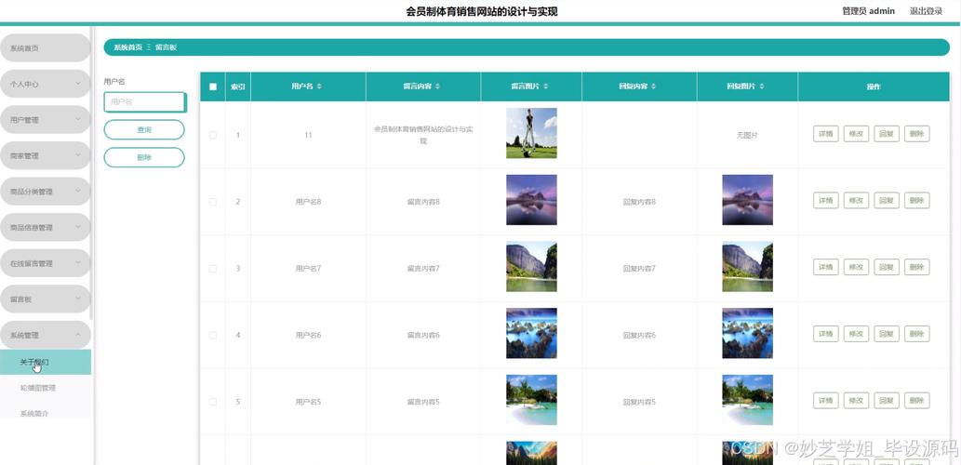
Task: Open 详情 for 用户名5 row
Action: click(x=825, y=401)
